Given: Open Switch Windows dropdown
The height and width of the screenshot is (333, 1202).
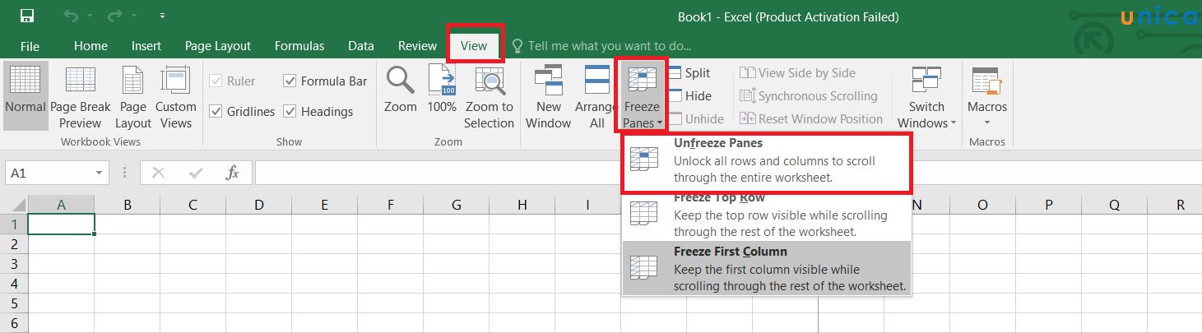Looking at the screenshot, I should click(926, 97).
